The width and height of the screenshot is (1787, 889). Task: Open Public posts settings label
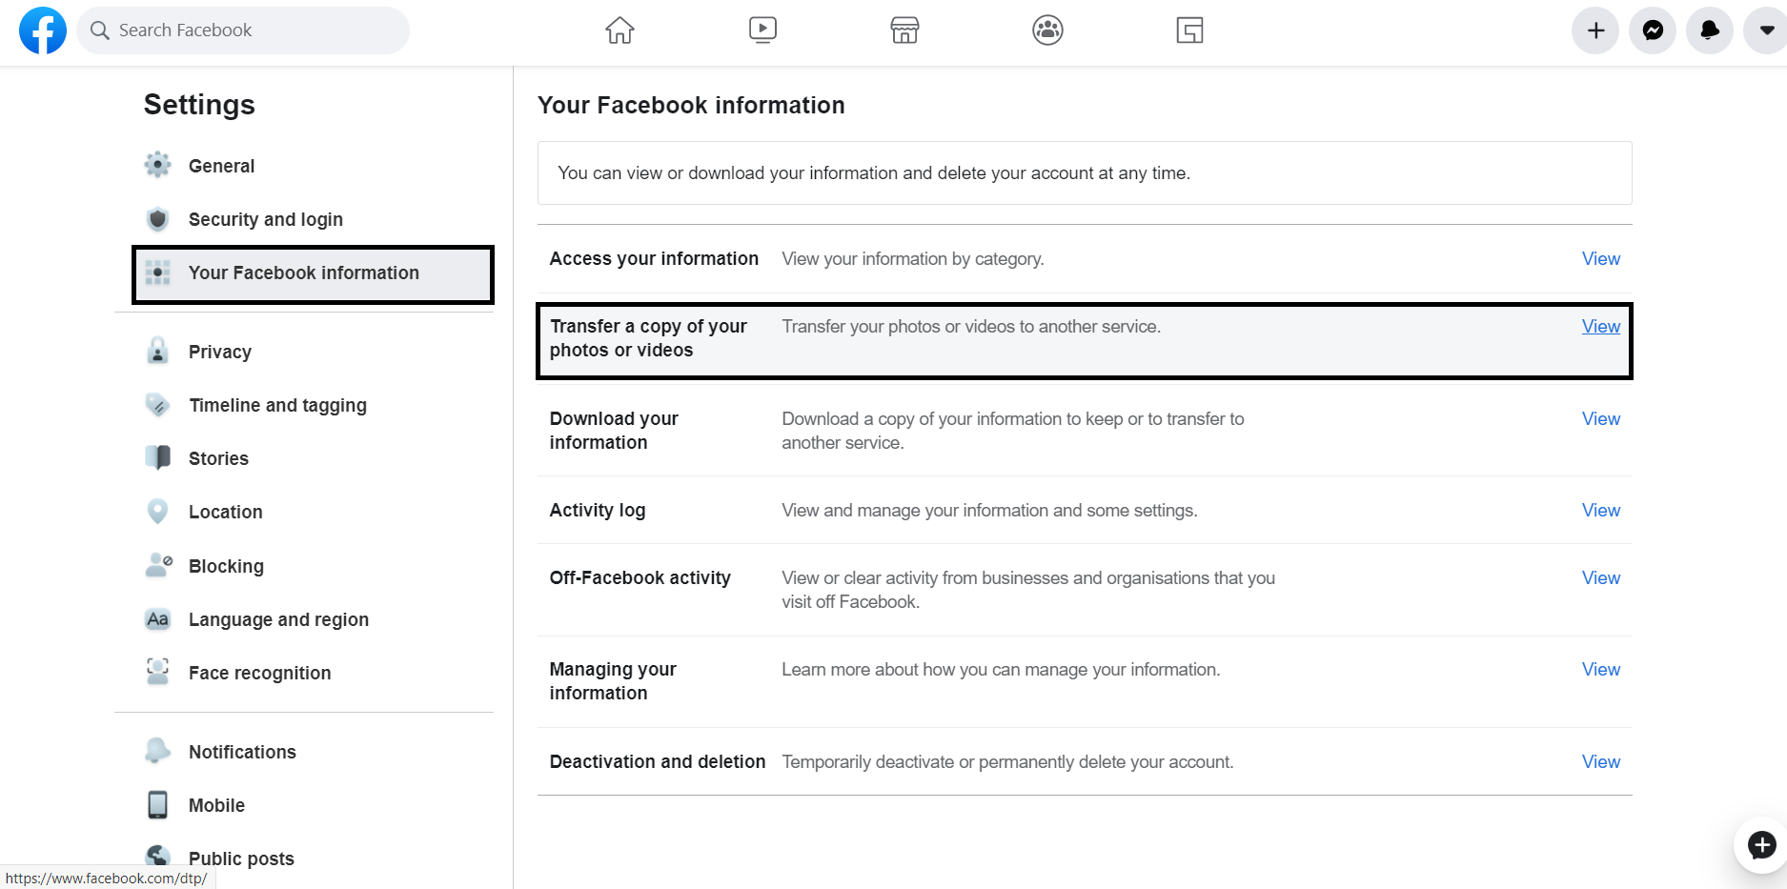pos(241,859)
